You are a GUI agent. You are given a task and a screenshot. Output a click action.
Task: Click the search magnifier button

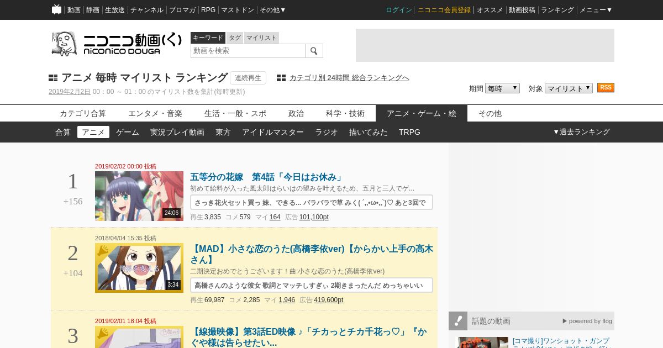pos(314,51)
